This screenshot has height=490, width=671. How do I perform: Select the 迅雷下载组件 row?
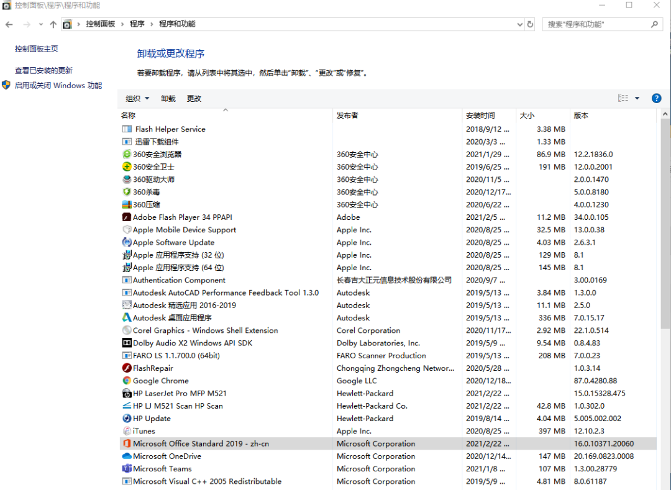[x=388, y=142]
